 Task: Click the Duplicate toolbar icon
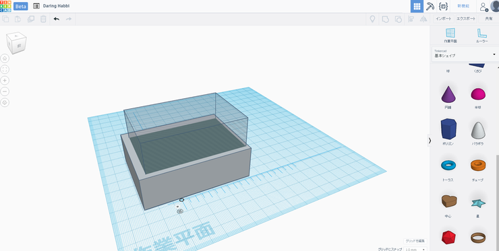[x=31, y=19]
